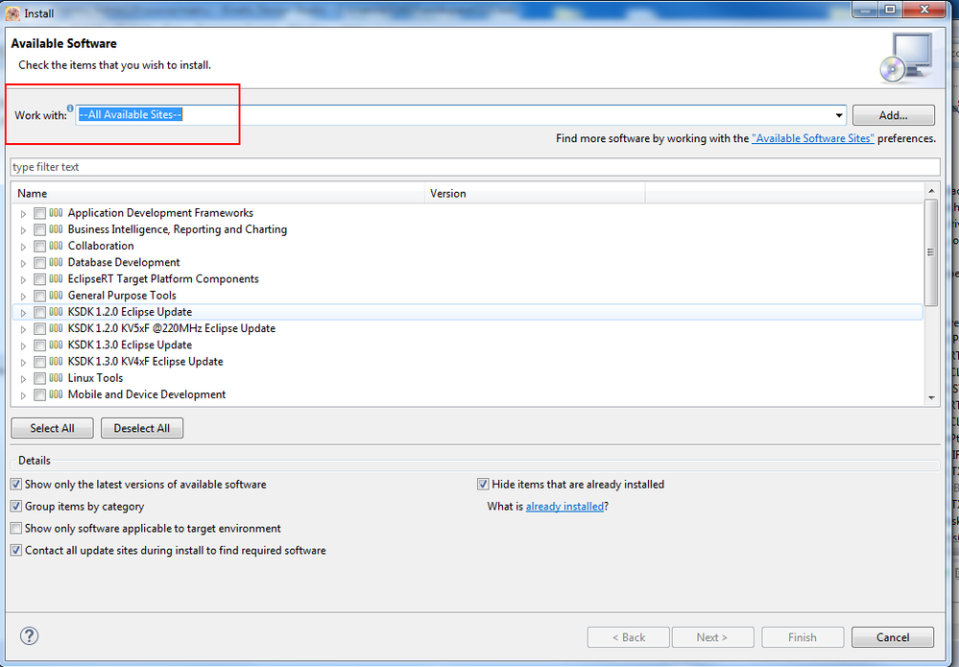Click the Mobile and Device Development category icon
Viewport: 959px width, 667px height.
(x=56, y=394)
